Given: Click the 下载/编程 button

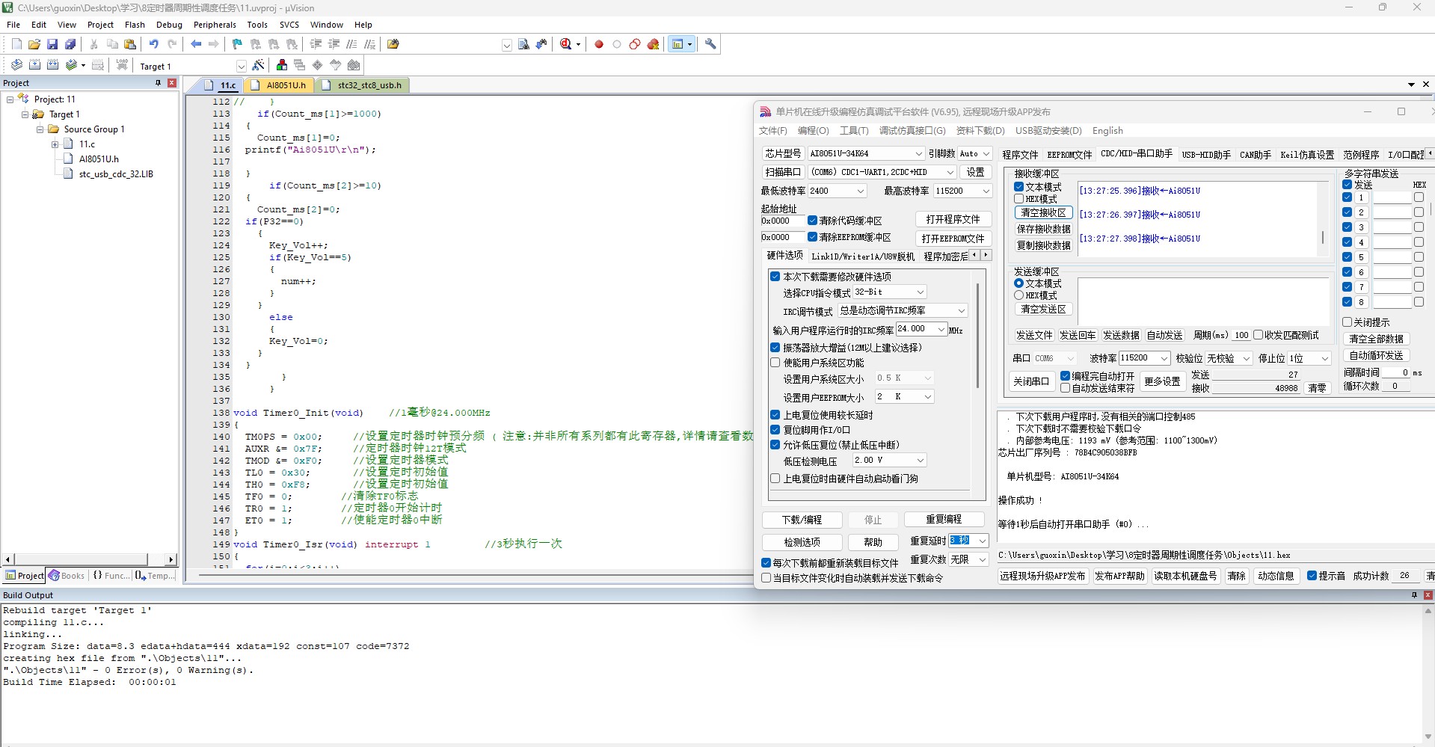Looking at the screenshot, I should point(802,520).
